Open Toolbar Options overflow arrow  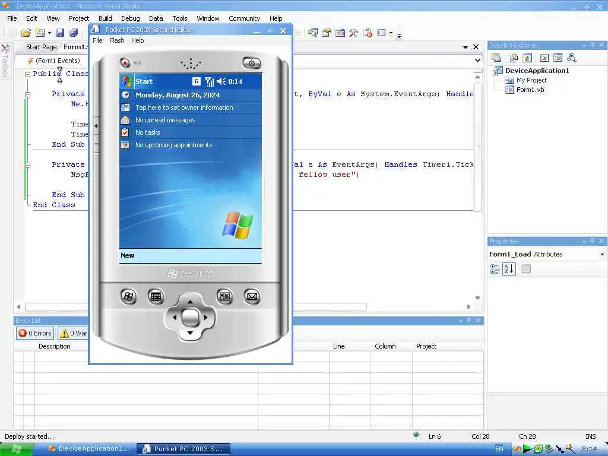coord(399,35)
